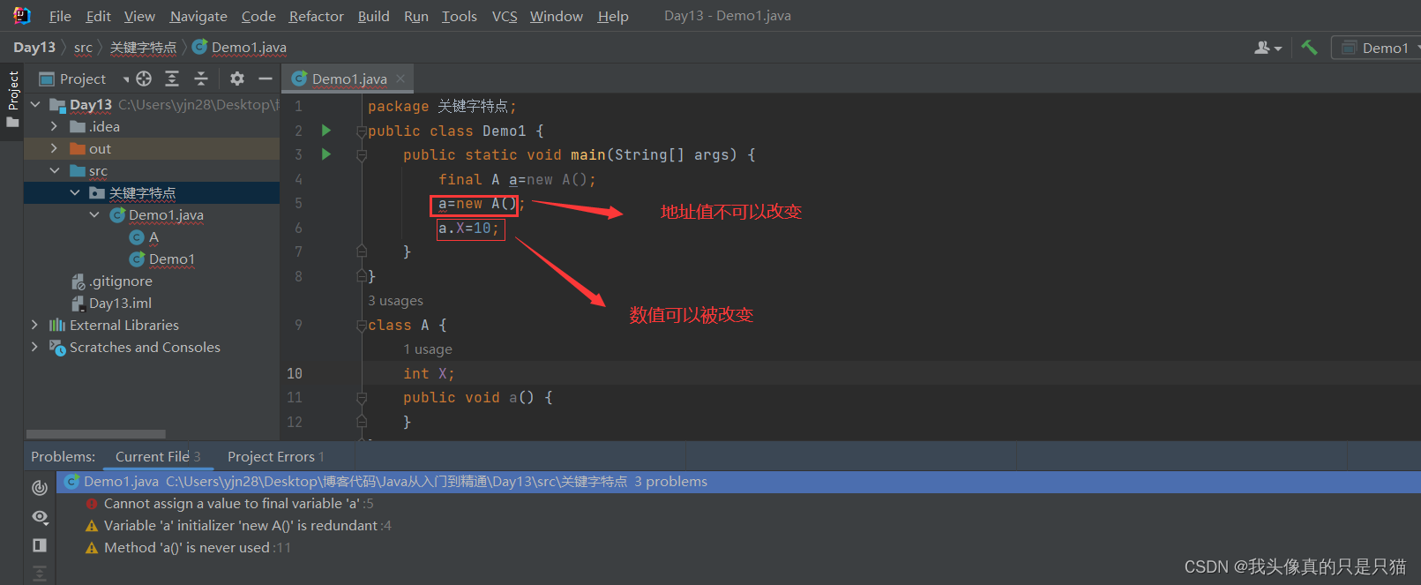Fold the class A code block at line 9
1421x585 pixels.
(361, 326)
